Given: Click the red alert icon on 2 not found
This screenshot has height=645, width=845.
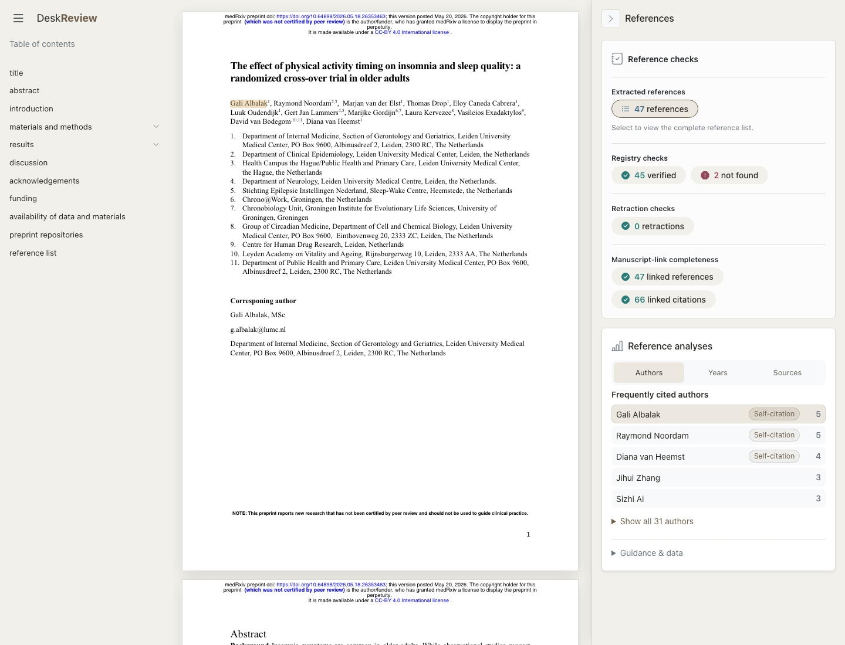Looking at the screenshot, I should pos(705,175).
